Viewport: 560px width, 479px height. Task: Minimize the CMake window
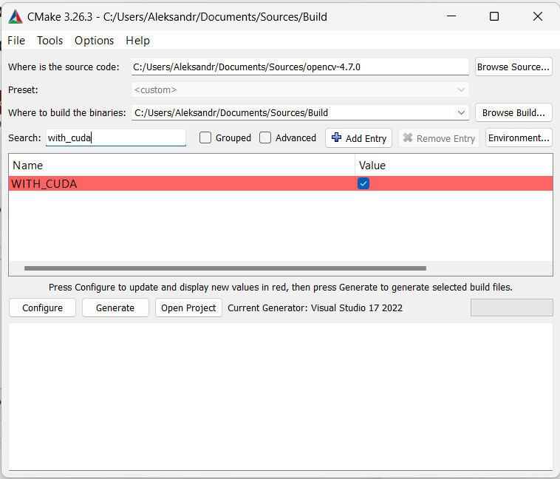pyautogui.click(x=451, y=16)
